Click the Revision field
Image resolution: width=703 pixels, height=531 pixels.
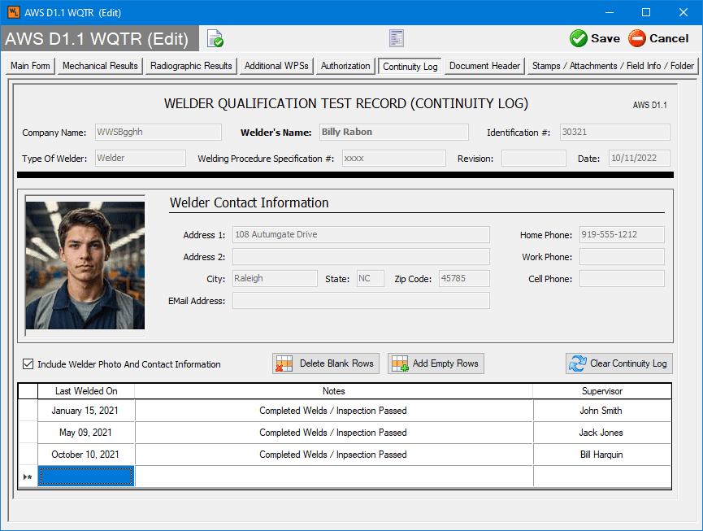(533, 158)
